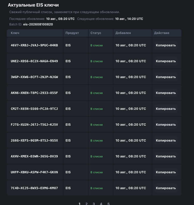Go to page 3 of keys
This screenshot has width=194, height=205.
tap(94, 204)
